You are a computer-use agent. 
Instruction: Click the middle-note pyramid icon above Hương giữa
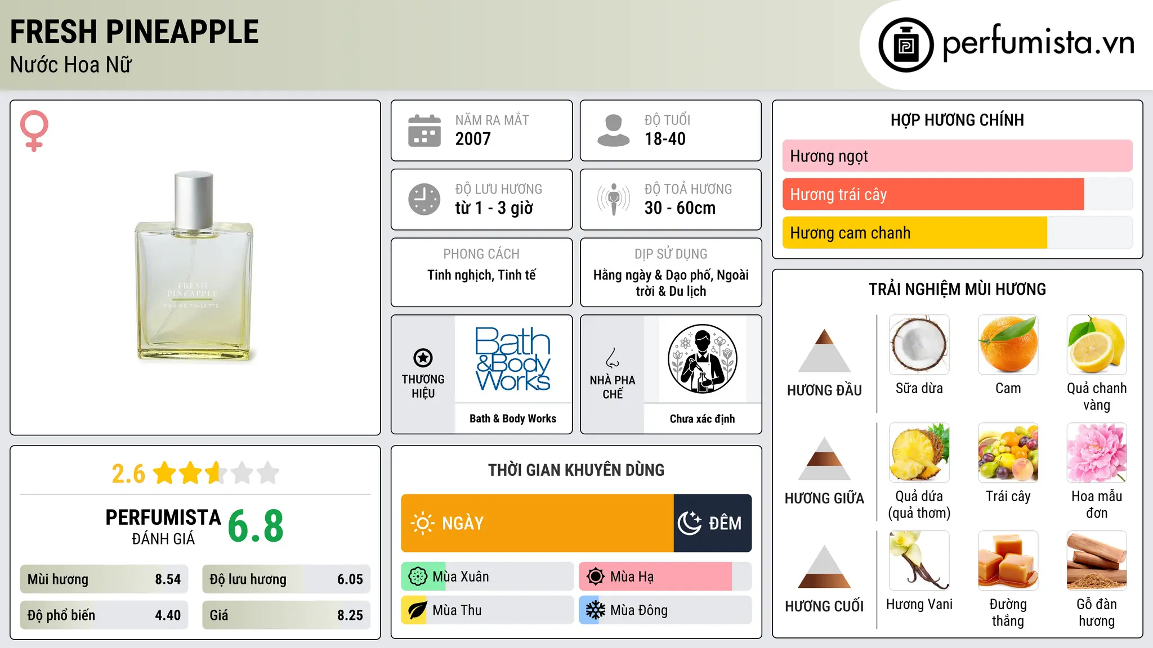[x=824, y=458]
